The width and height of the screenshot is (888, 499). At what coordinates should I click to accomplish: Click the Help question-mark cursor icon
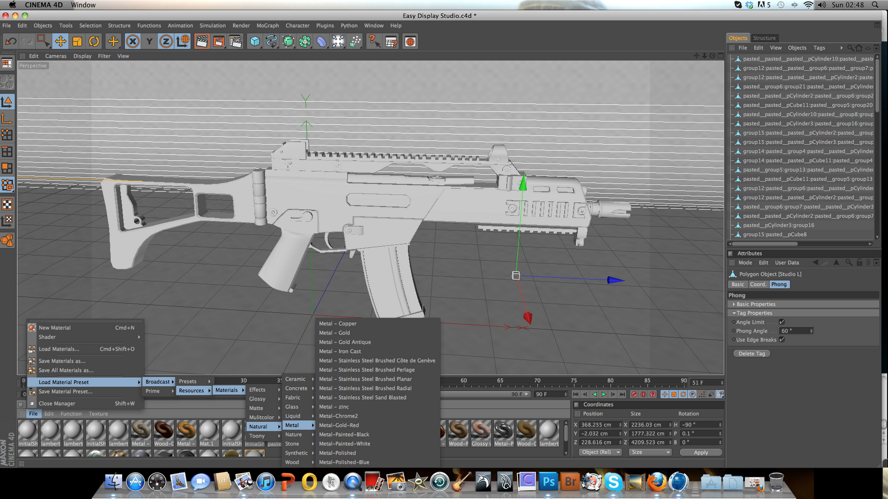pos(374,41)
